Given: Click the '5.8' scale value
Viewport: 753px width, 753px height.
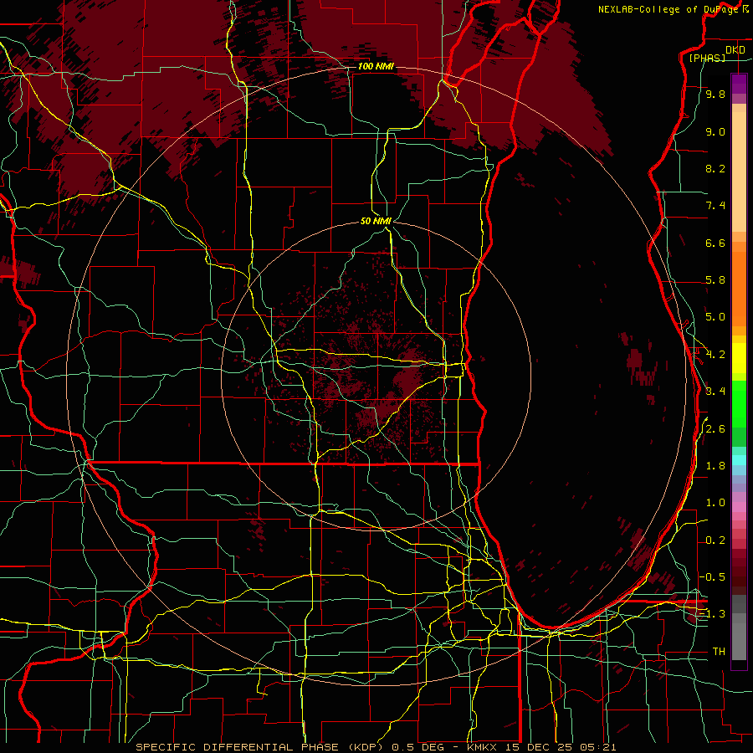Looking at the screenshot, I should pyautogui.click(x=715, y=280).
